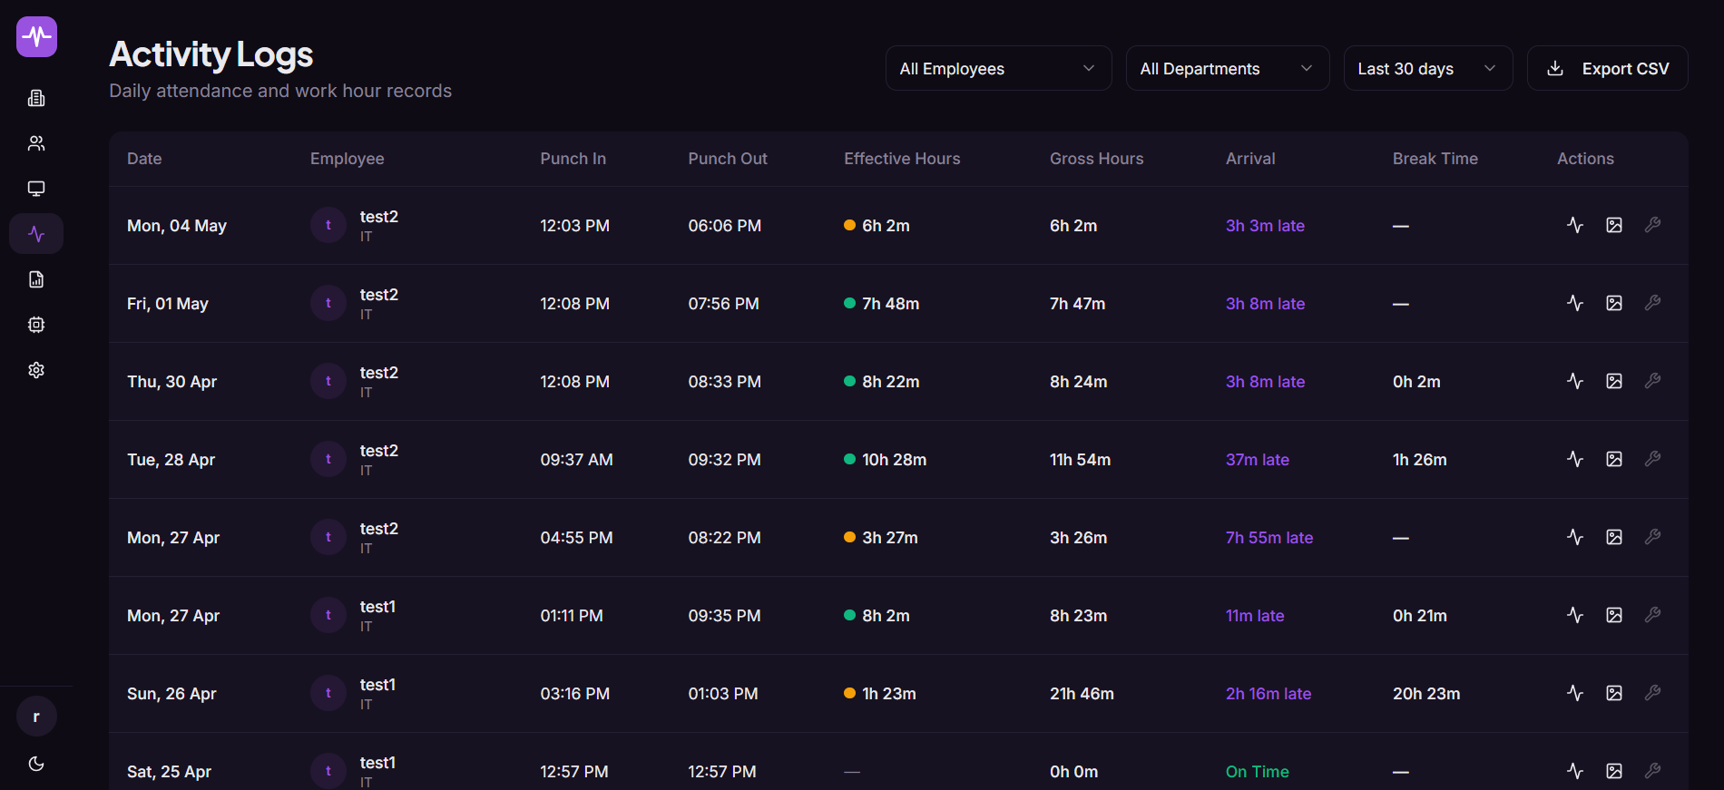Open the user avatar 'r'
Viewport: 1724px width, 790px height.
pos(36,717)
